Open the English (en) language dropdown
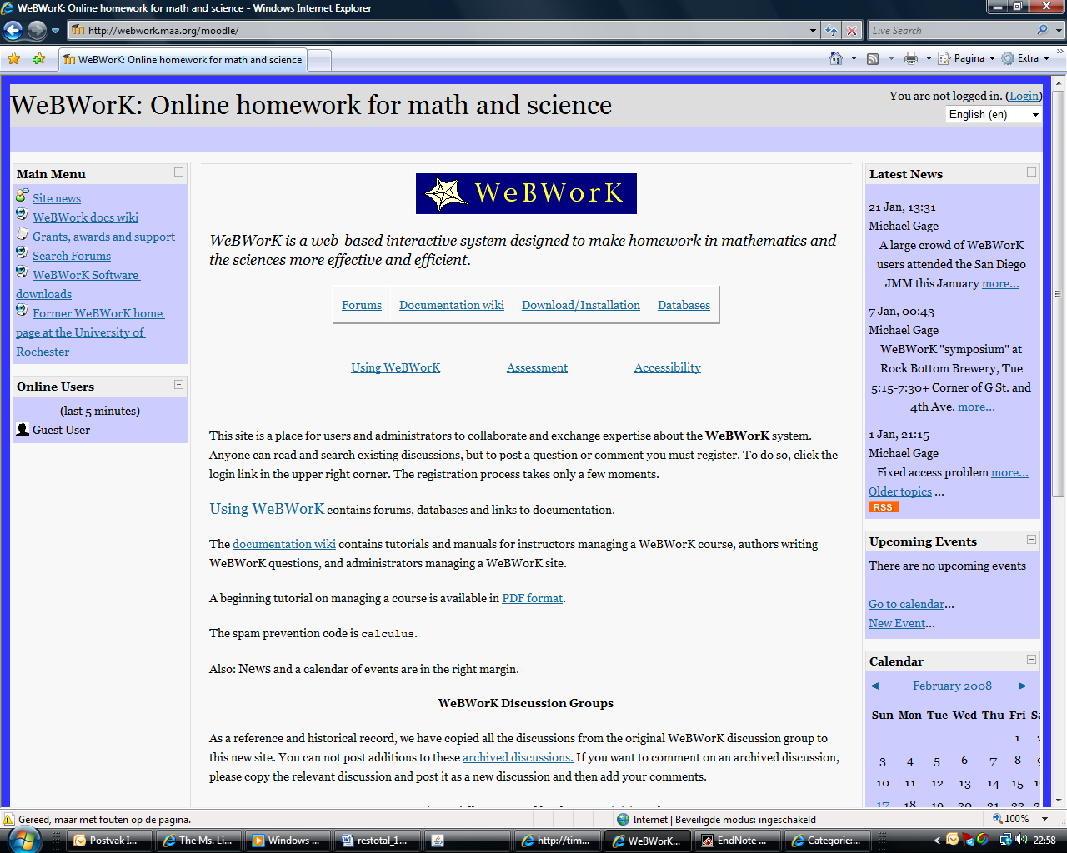This screenshot has height=853, width=1067. click(x=994, y=115)
